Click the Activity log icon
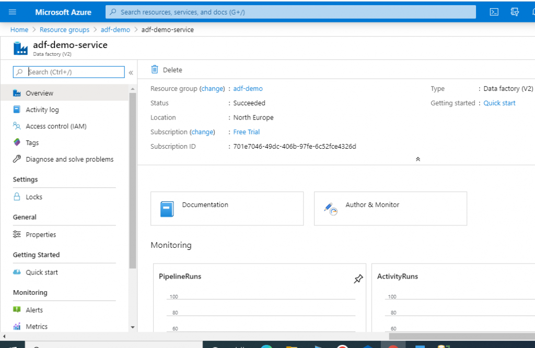This screenshot has width=535, height=348. coord(17,110)
